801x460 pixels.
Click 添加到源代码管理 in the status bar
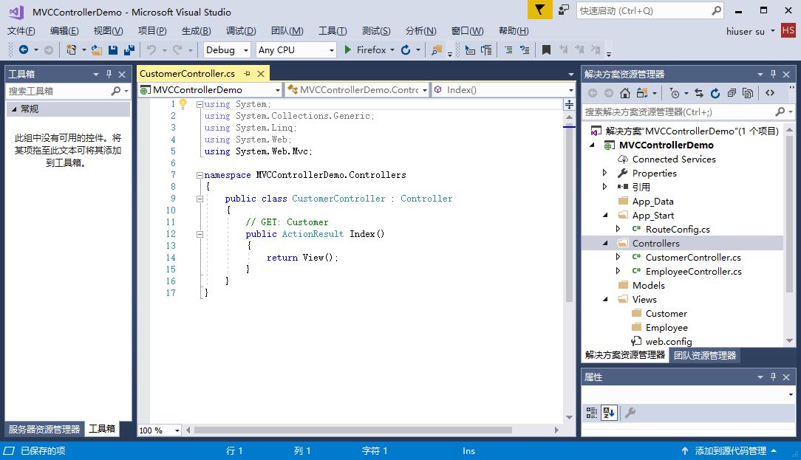click(x=729, y=450)
